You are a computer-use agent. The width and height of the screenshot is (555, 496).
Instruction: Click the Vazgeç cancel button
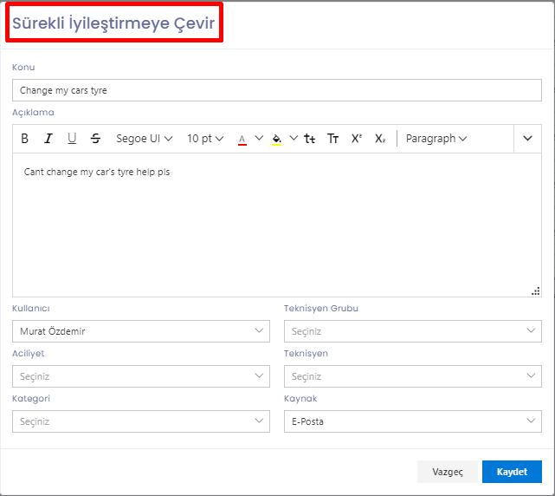click(x=448, y=472)
